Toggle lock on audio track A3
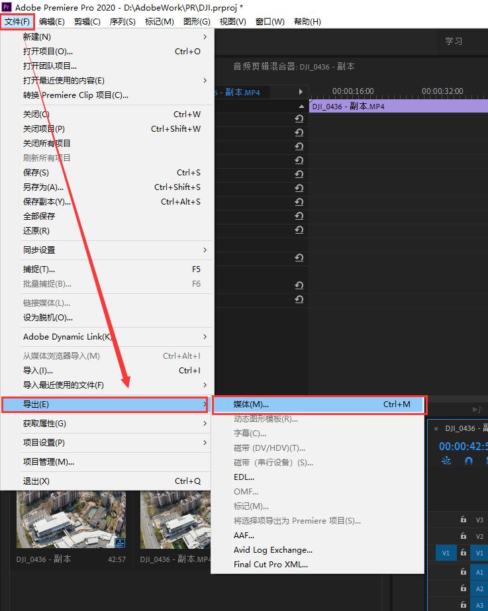The height and width of the screenshot is (611, 488). 463,605
